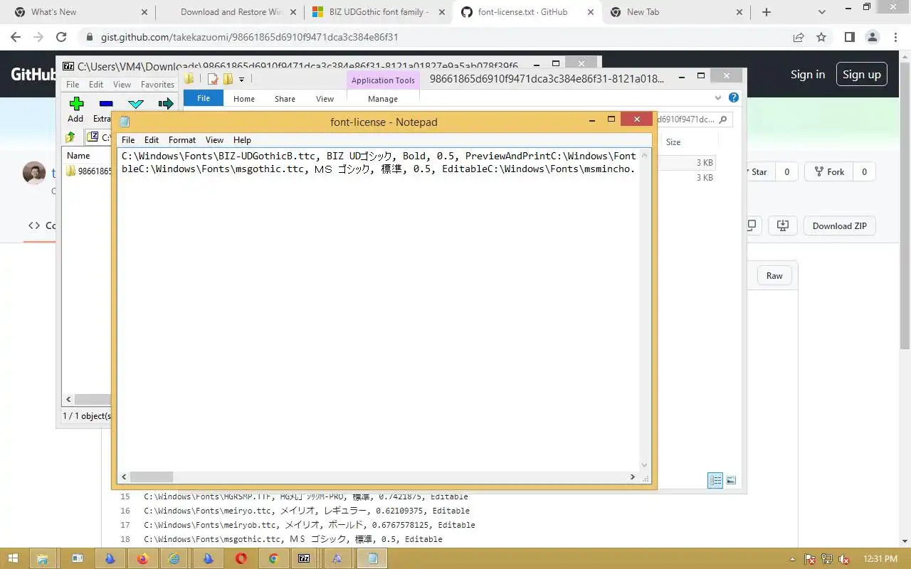Click the Notepad horizontal scrollbar left arrow
911x569 pixels.
[x=125, y=477]
